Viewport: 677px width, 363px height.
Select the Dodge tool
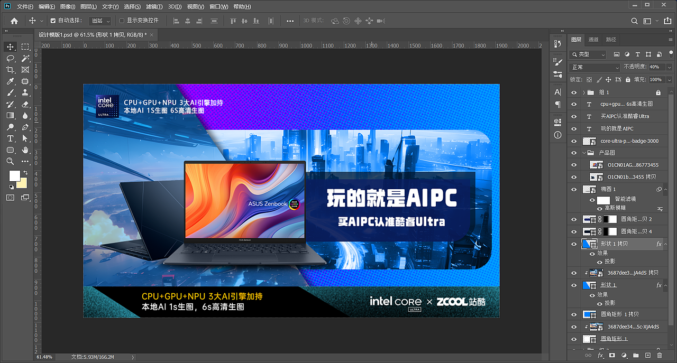10,127
